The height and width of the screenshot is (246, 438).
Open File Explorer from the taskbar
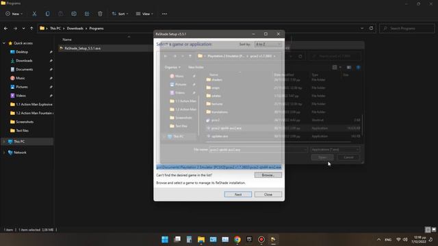[201, 239]
